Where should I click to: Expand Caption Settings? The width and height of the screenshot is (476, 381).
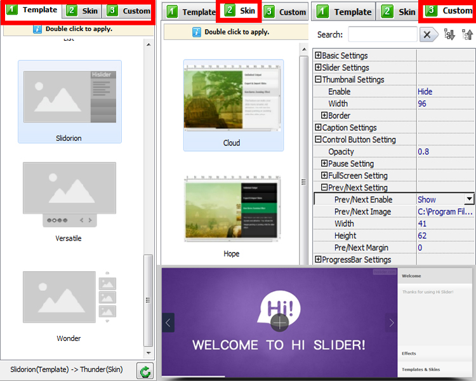[x=318, y=127]
